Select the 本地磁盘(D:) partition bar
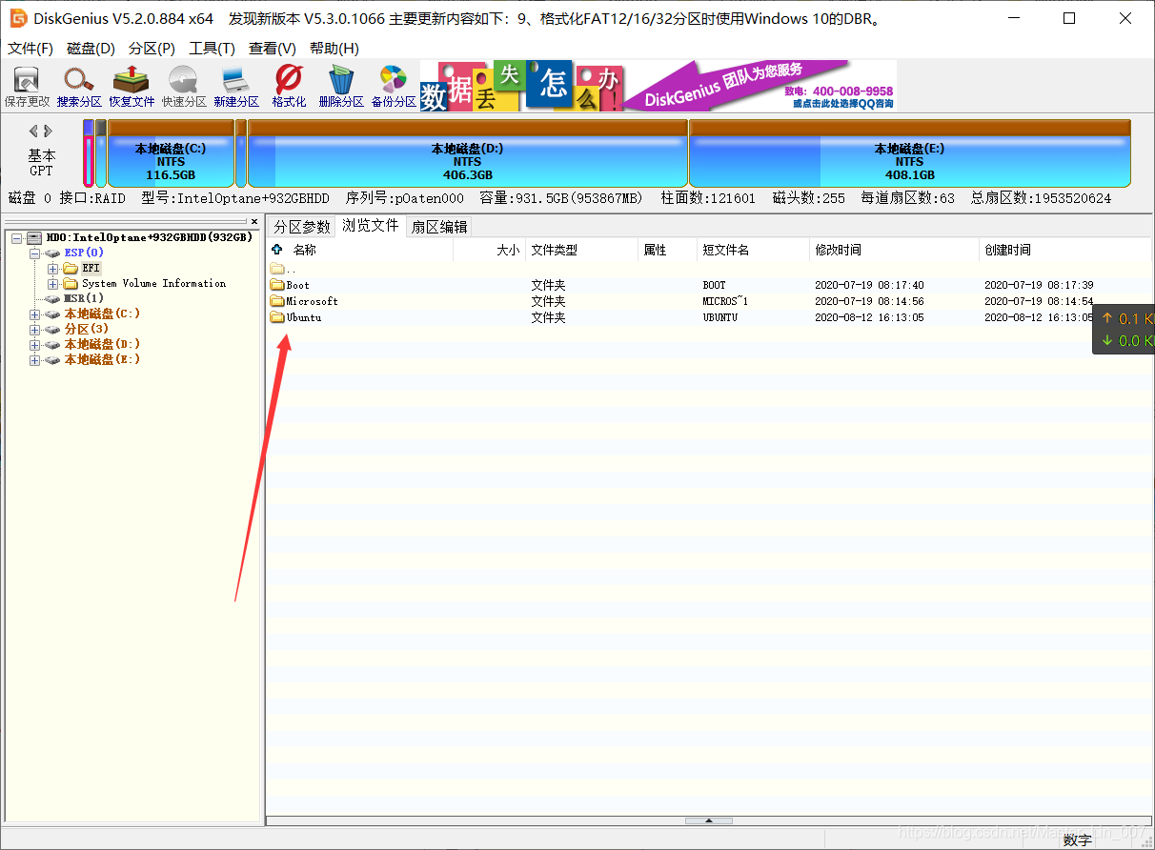 click(x=468, y=153)
